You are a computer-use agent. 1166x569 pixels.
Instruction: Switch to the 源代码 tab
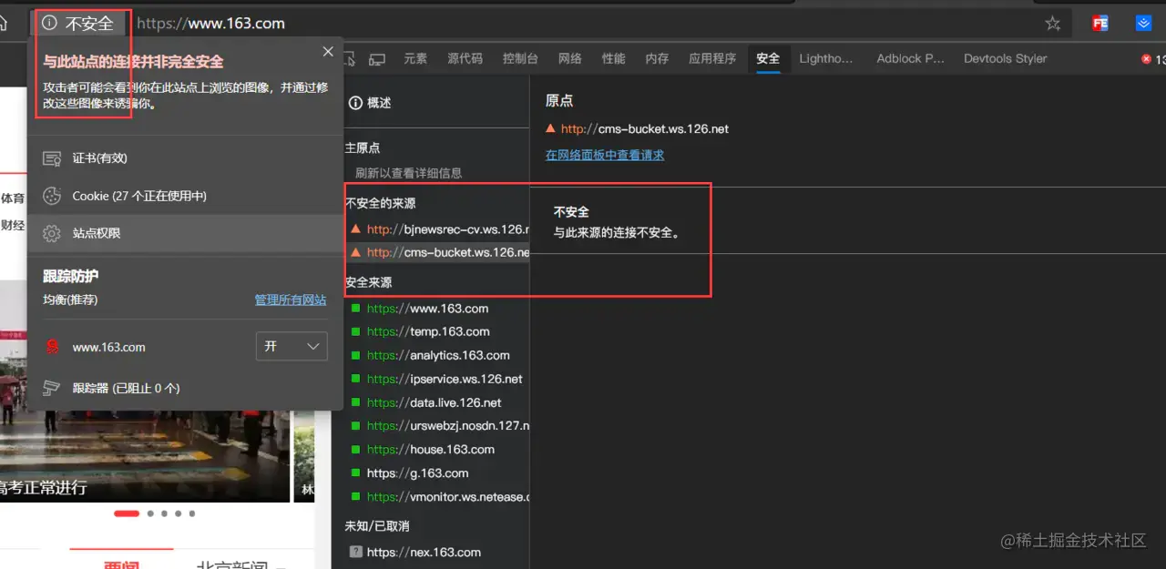(465, 58)
